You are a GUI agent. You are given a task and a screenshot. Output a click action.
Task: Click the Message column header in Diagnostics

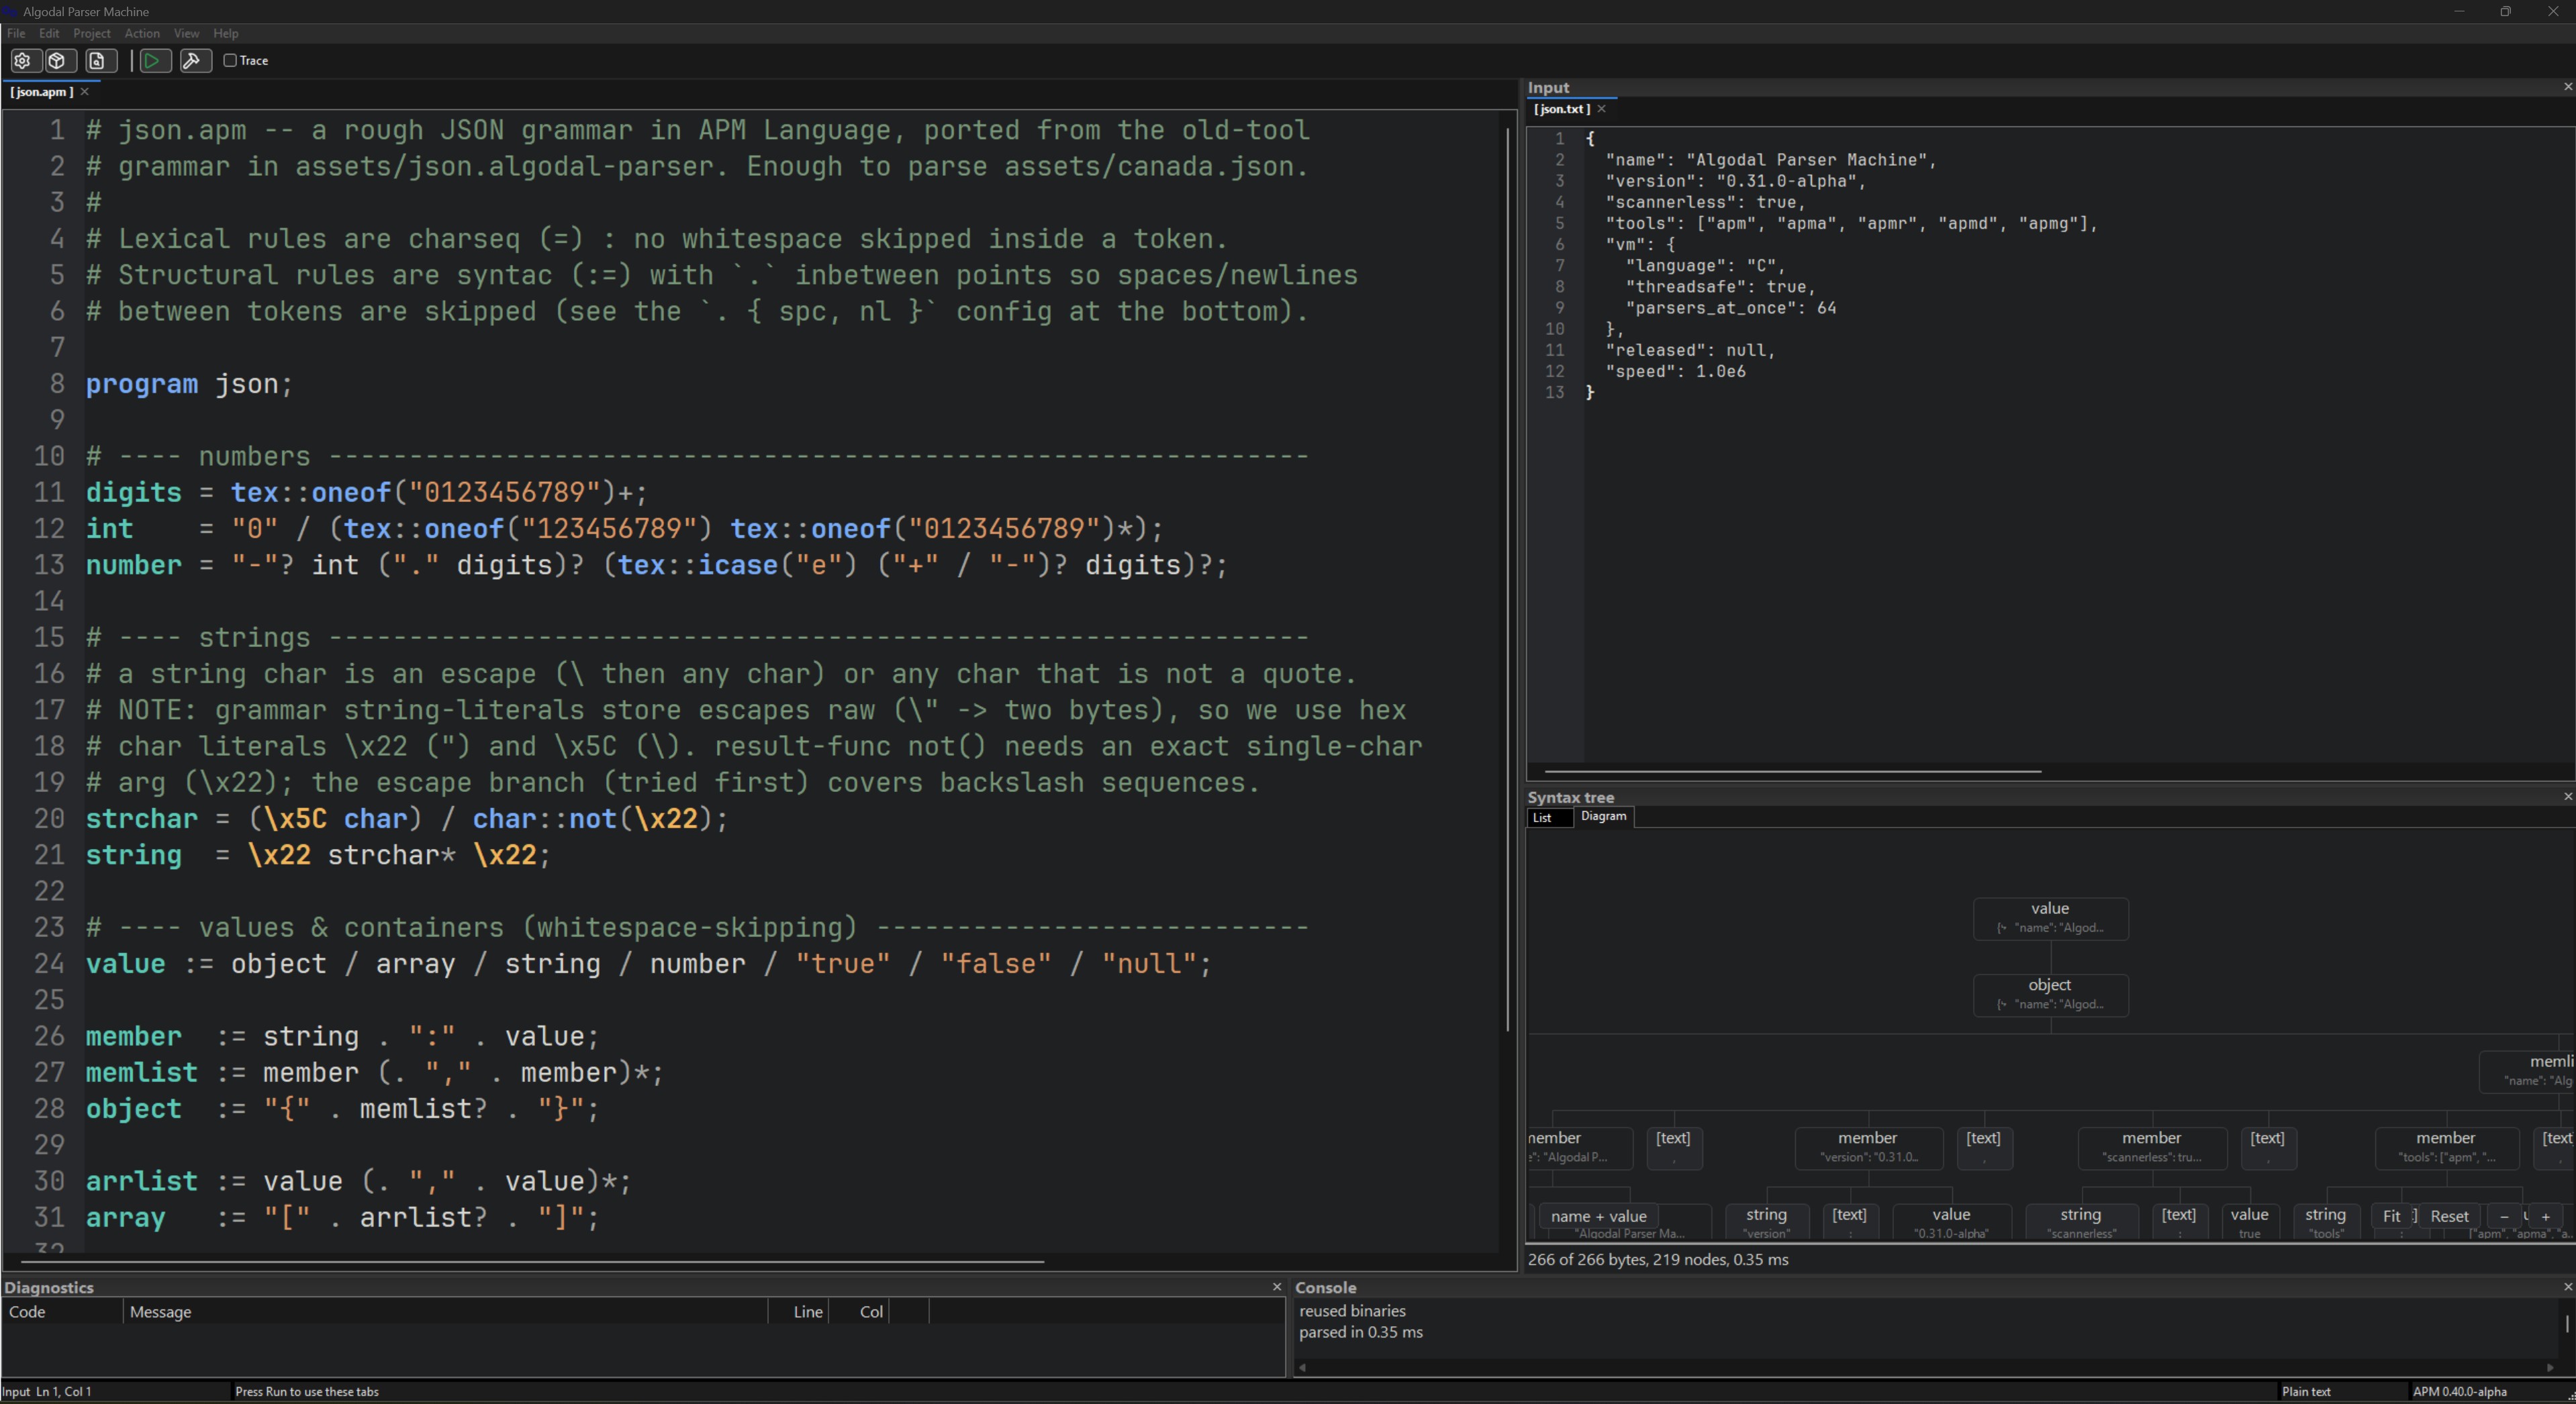click(445, 1311)
